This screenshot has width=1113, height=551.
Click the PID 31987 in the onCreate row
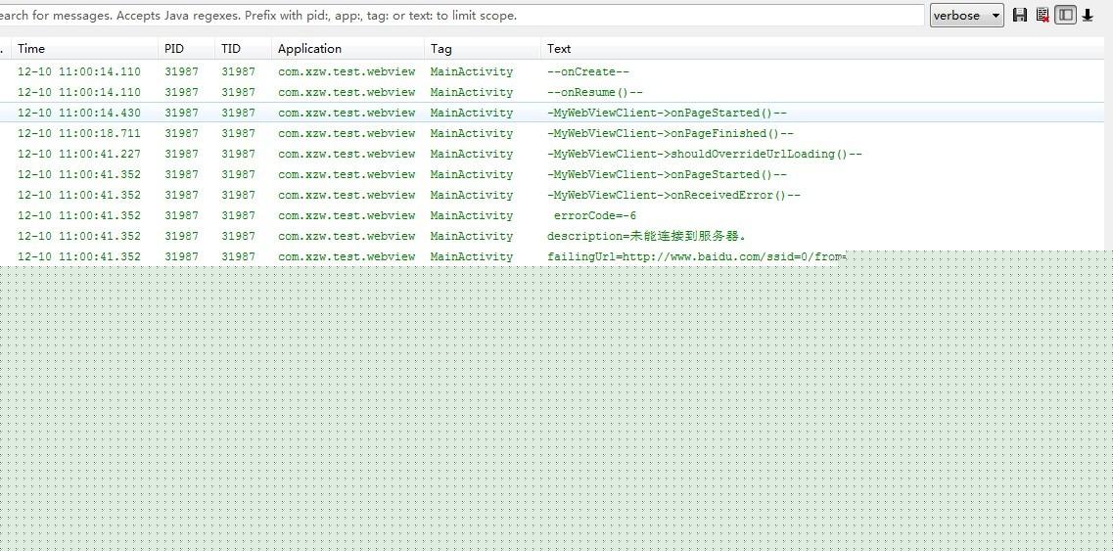click(182, 71)
